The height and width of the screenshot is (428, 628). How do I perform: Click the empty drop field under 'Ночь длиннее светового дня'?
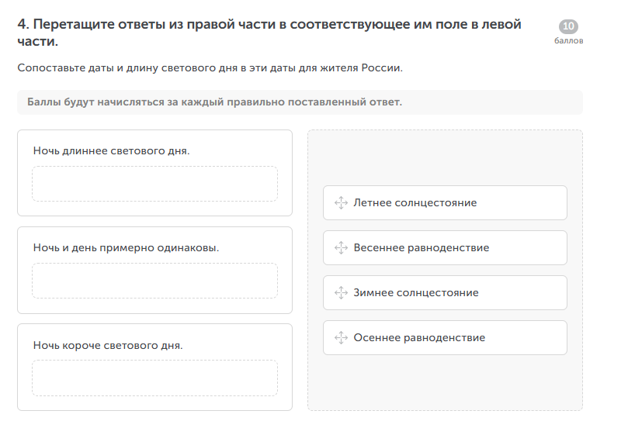coord(154,184)
